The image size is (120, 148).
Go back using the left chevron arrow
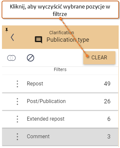tap(12, 37)
